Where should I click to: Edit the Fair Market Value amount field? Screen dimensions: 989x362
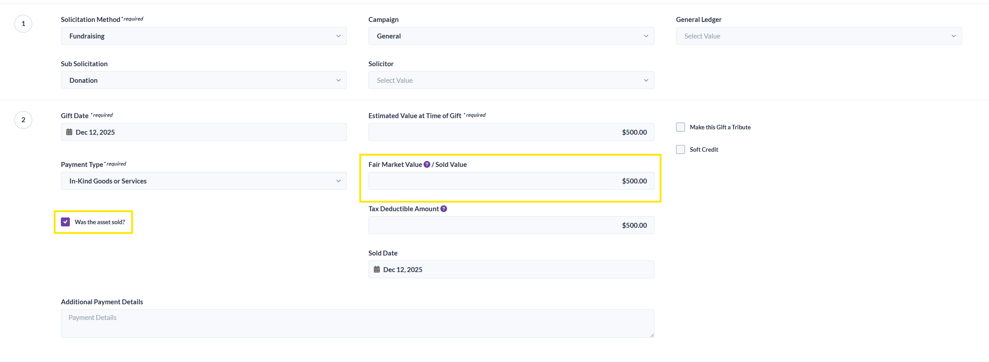click(511, 181)
